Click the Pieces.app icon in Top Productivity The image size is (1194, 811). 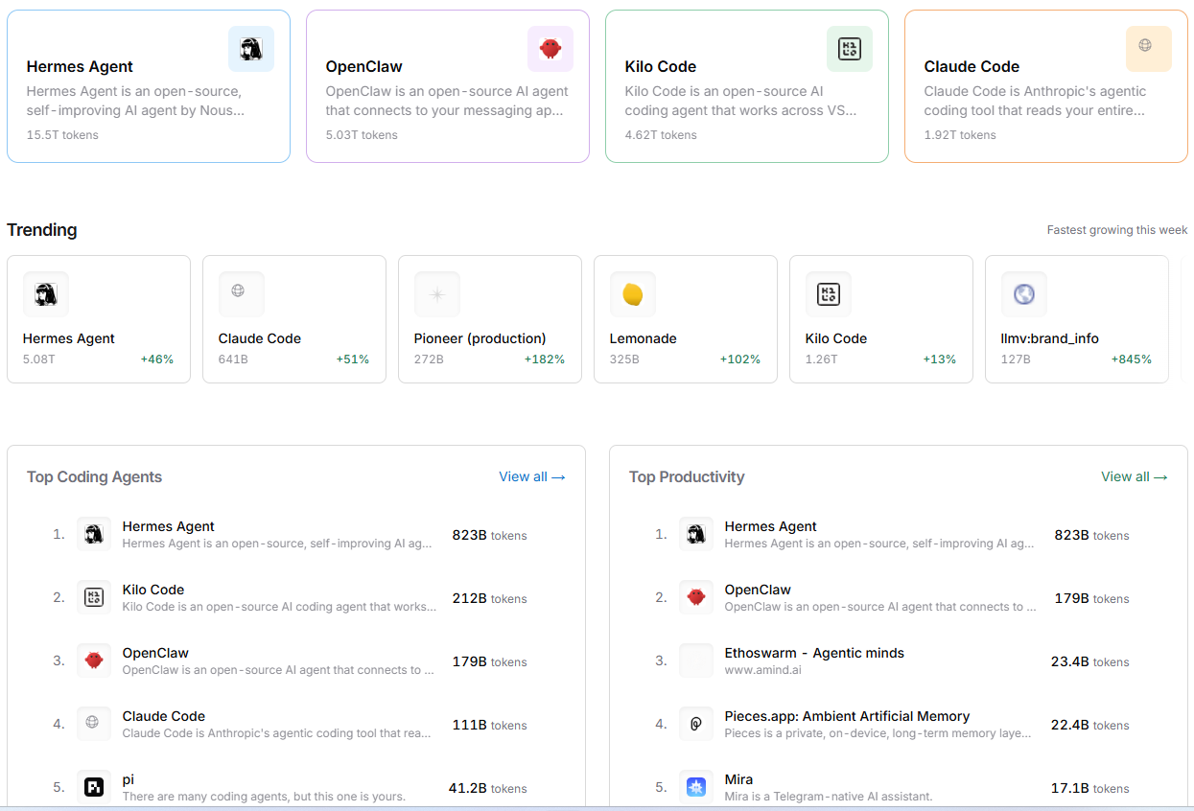(696, 724)
